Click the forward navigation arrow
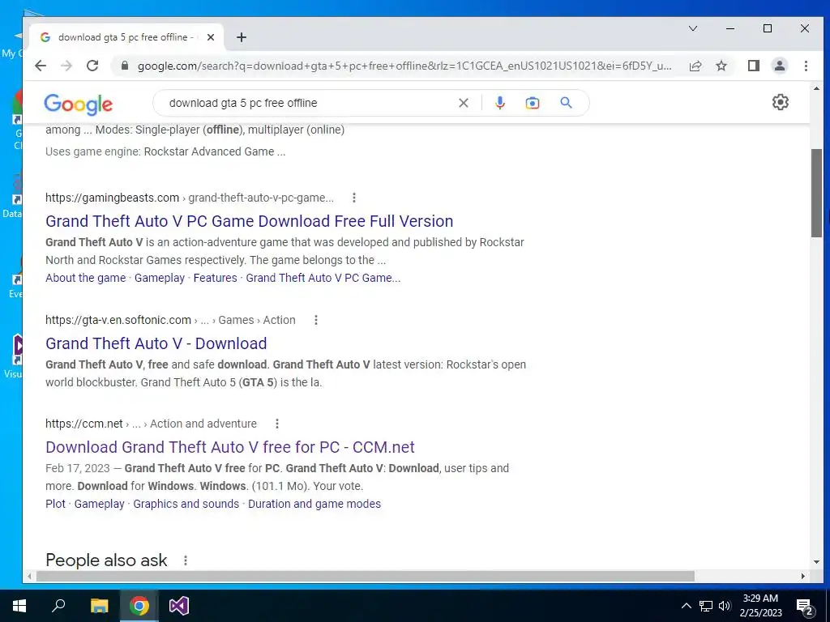Viewport: 830px width, 622px height. (x=66, y=66)
